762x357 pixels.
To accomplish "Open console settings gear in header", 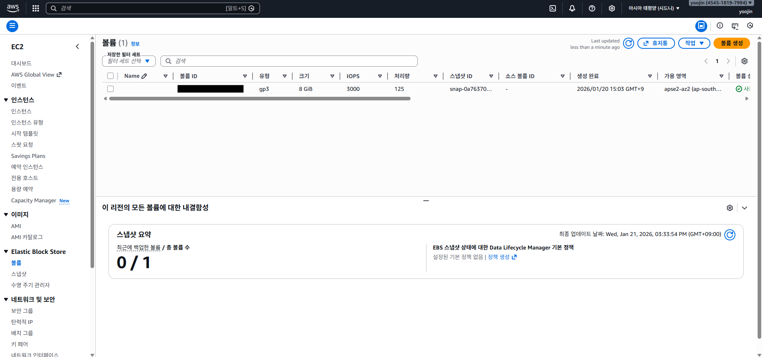I will tap(612, 8).
